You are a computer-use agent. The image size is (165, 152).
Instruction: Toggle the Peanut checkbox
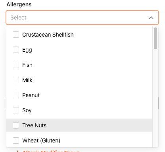point(16,95)
